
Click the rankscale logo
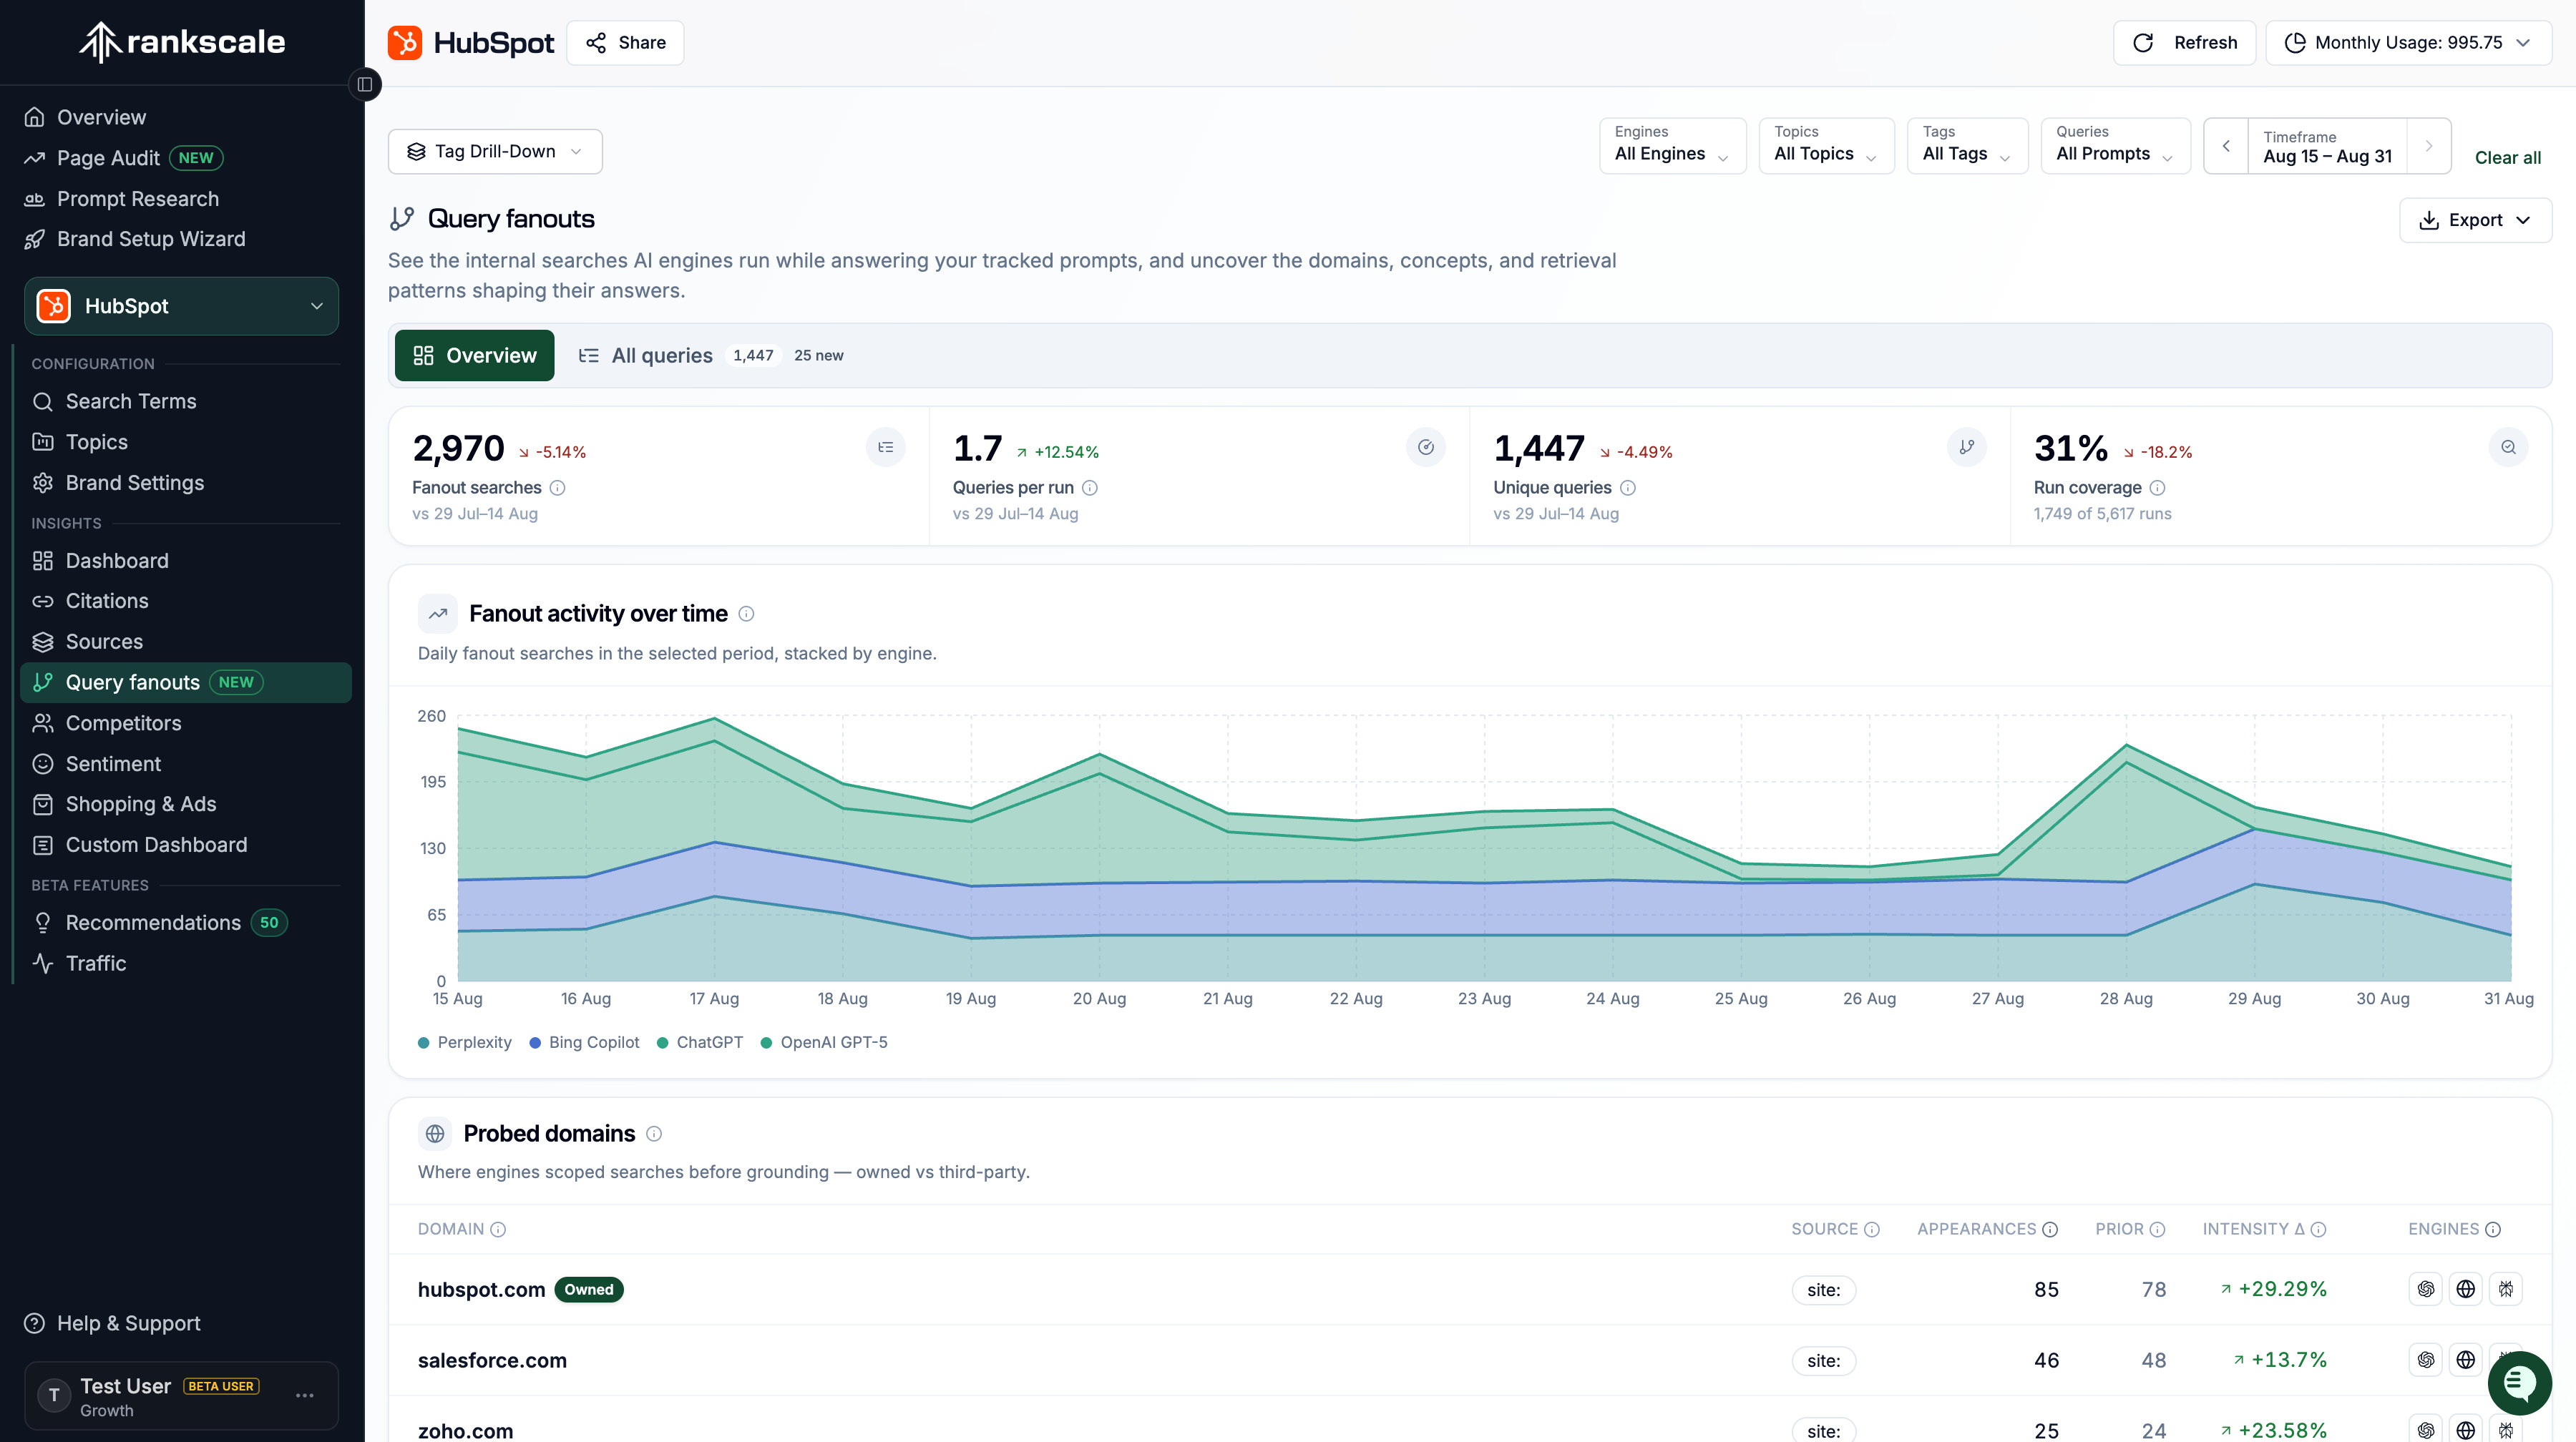182,42
